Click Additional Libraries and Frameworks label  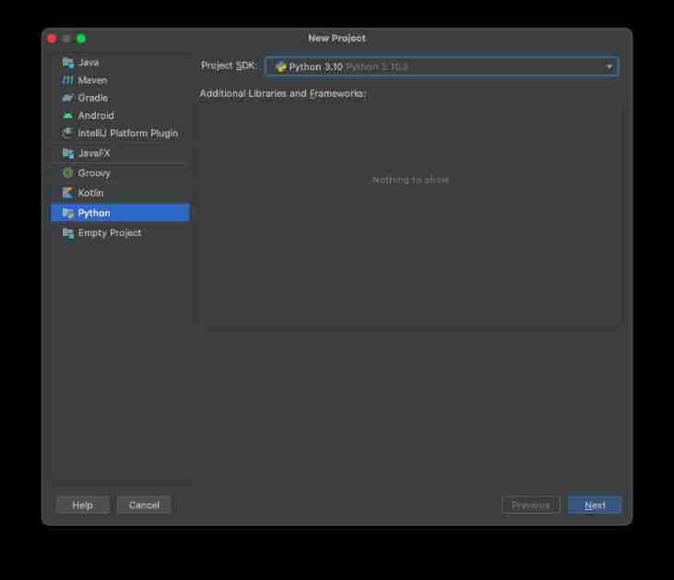click(283, 93)
